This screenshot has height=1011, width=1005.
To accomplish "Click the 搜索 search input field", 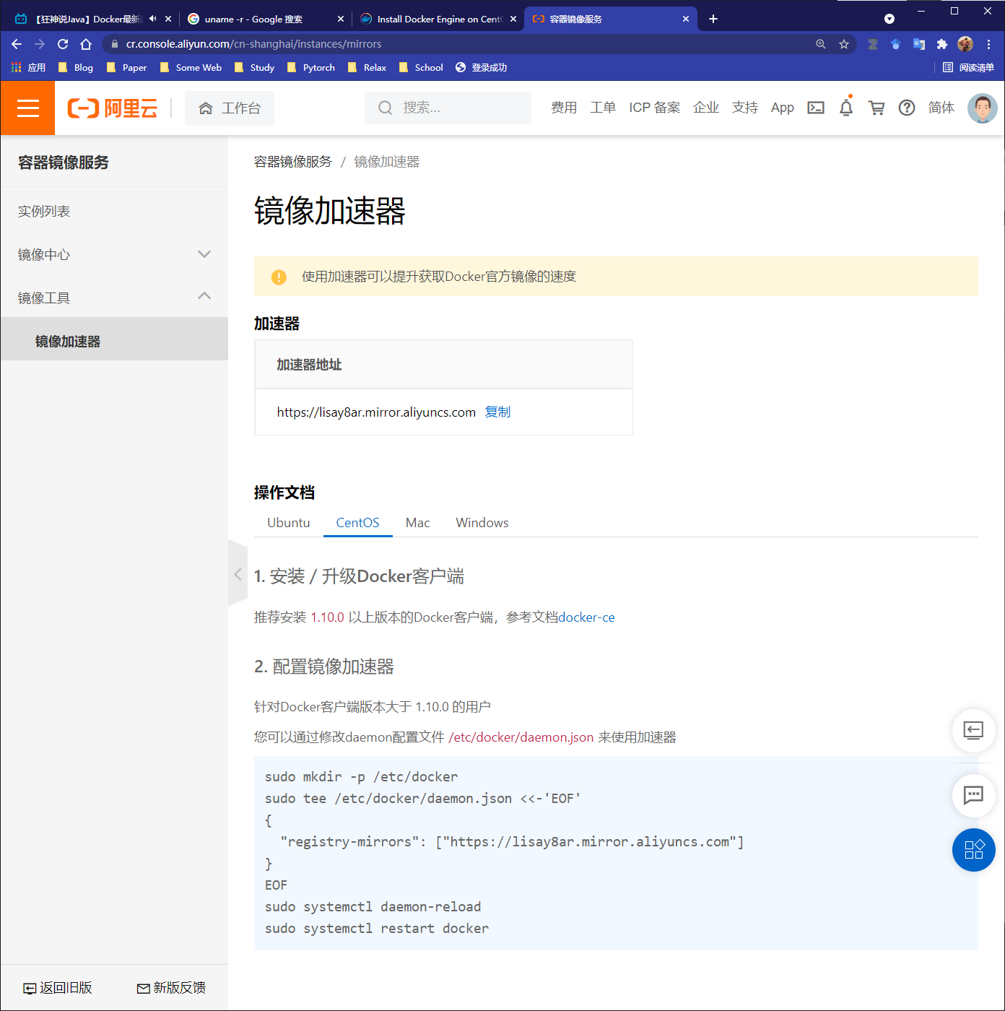I will pyautogui.click(x=448, y=108).
